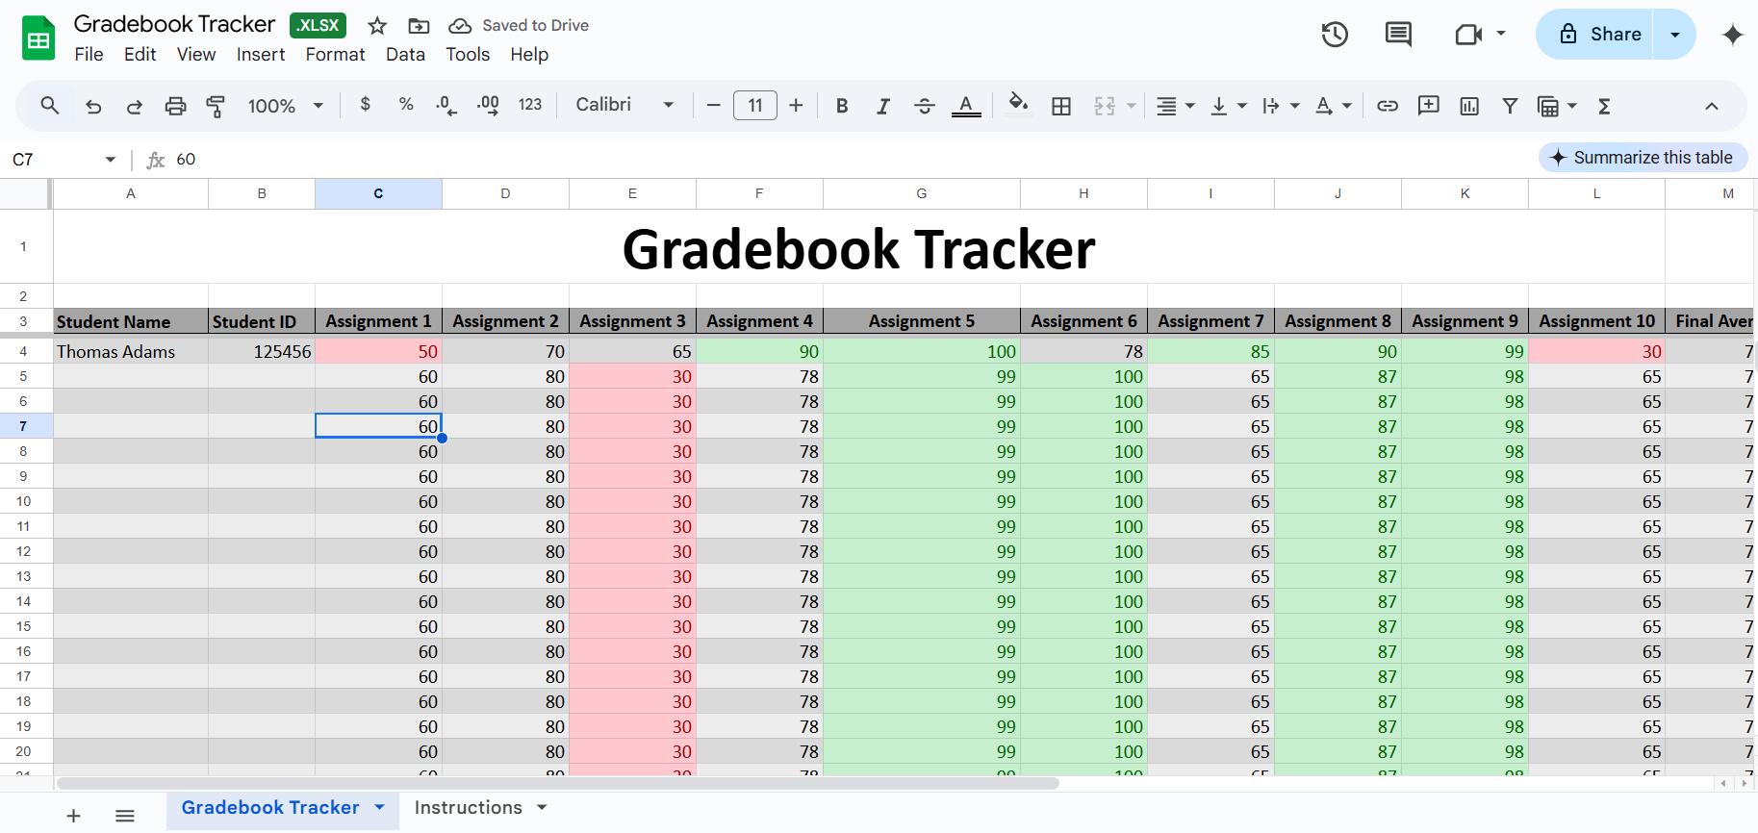This screenshot has width=1758, height=833.
Task: Open the text color picker
Action: (x=966, y=106)
